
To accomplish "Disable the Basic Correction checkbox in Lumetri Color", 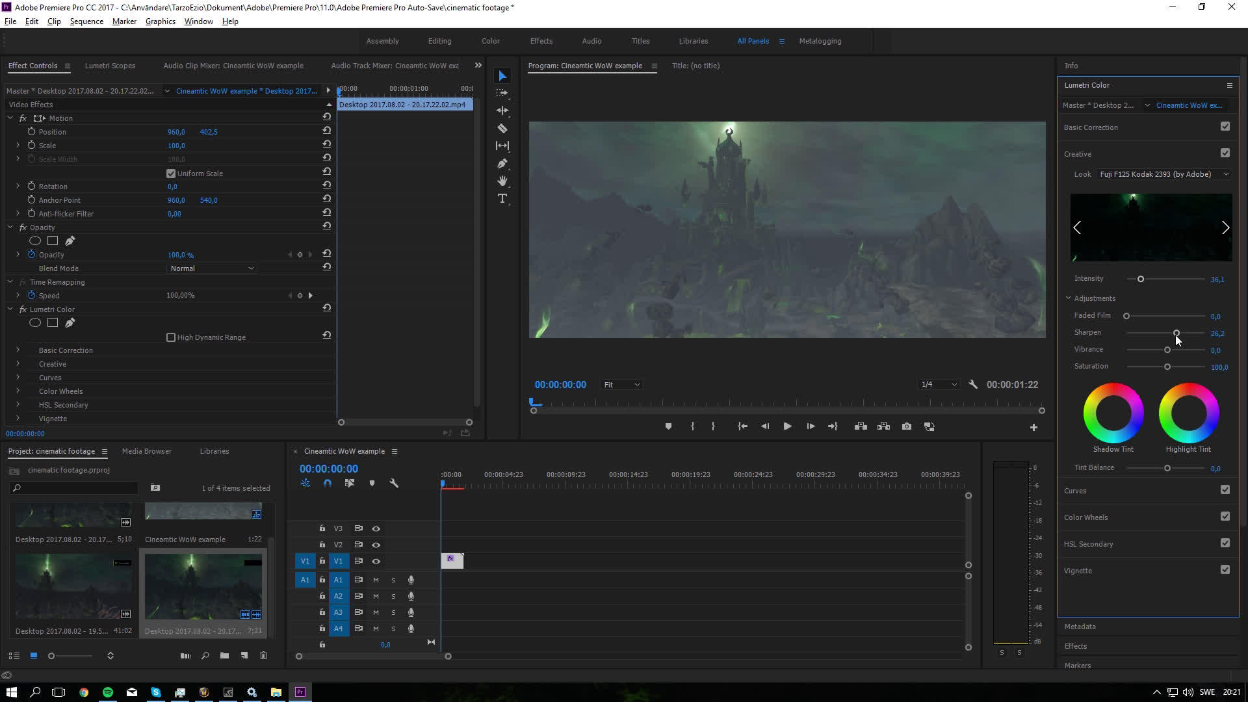I will pos(1225,127).
